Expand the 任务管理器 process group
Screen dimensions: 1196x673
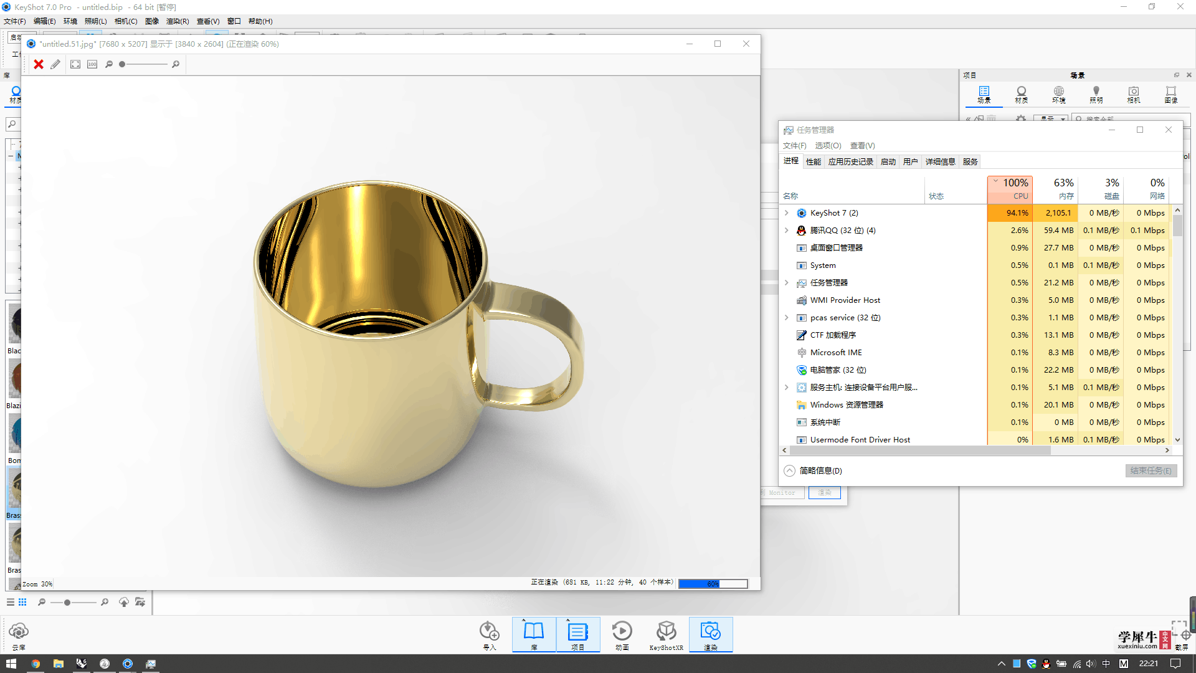[787, 283]
